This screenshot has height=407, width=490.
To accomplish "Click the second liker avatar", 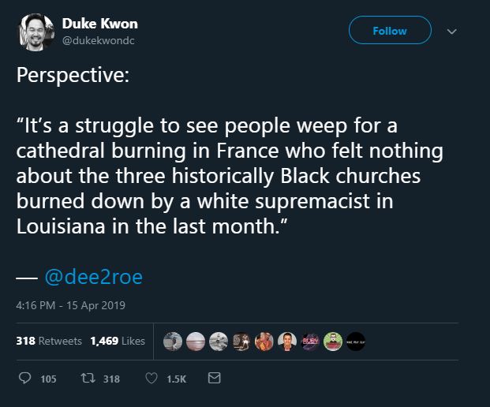I will point(193,341).
